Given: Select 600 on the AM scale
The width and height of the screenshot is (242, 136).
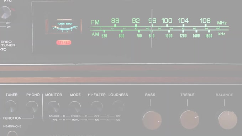Looking at the screenshot, I should tap(121, 36).
